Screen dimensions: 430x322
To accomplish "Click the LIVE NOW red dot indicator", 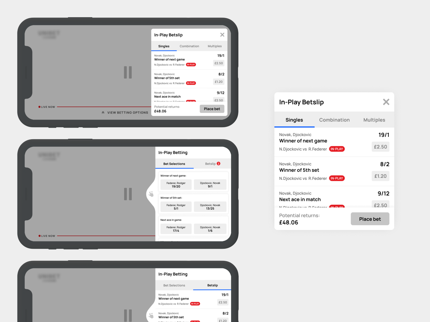I will coord(39,107).
